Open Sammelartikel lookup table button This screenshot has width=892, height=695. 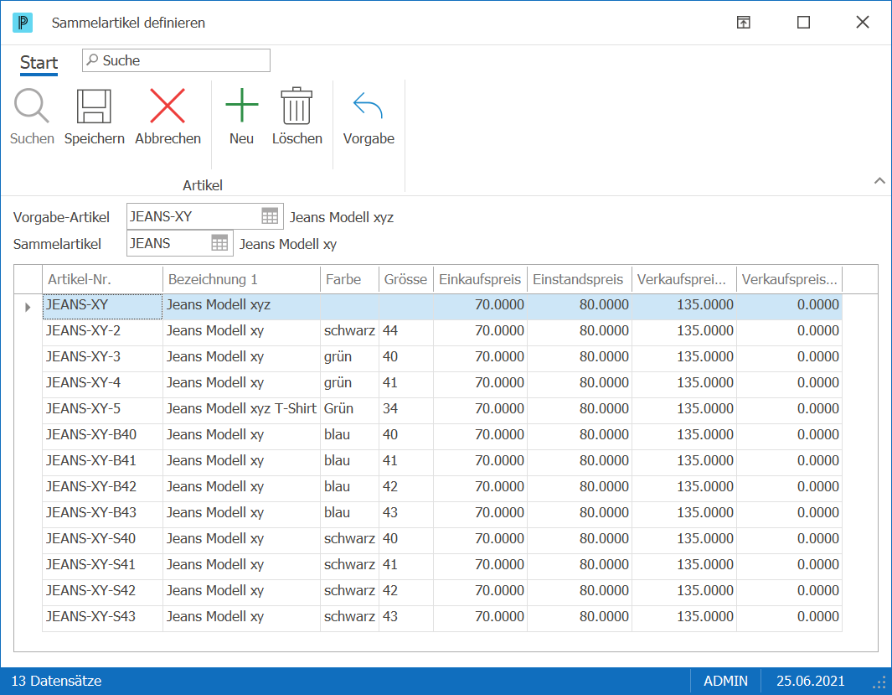coord(219,243)
